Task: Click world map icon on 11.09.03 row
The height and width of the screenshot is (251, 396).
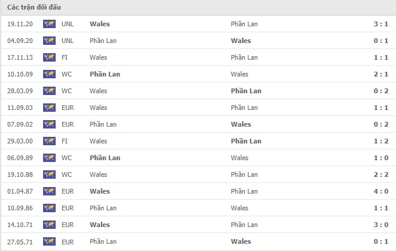Action: 49,108
